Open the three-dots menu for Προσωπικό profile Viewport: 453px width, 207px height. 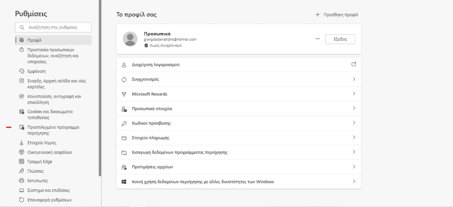pos(317,39)
